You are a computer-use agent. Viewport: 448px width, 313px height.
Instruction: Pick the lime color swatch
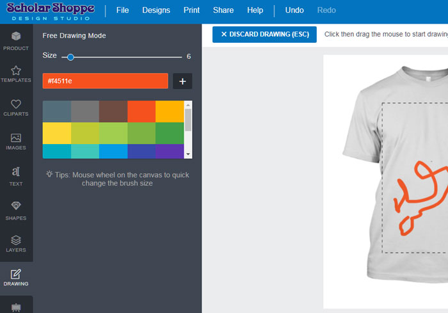[x=85, y=133]
